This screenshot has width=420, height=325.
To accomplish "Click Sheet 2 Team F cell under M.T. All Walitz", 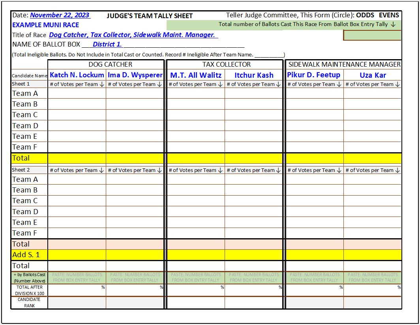I will pyautogui.click(x=196, y=233).
